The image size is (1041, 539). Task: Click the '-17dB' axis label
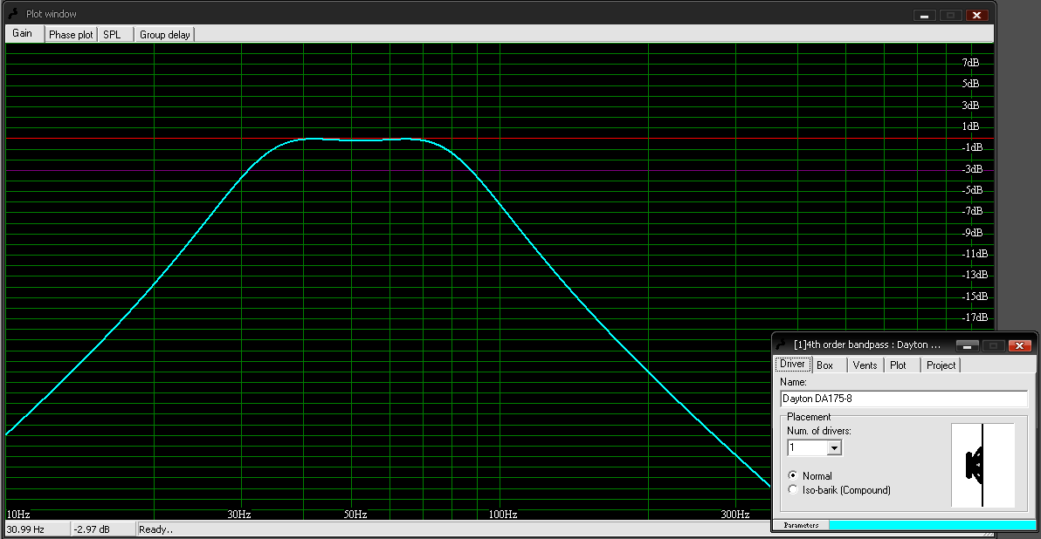(975, 317)
